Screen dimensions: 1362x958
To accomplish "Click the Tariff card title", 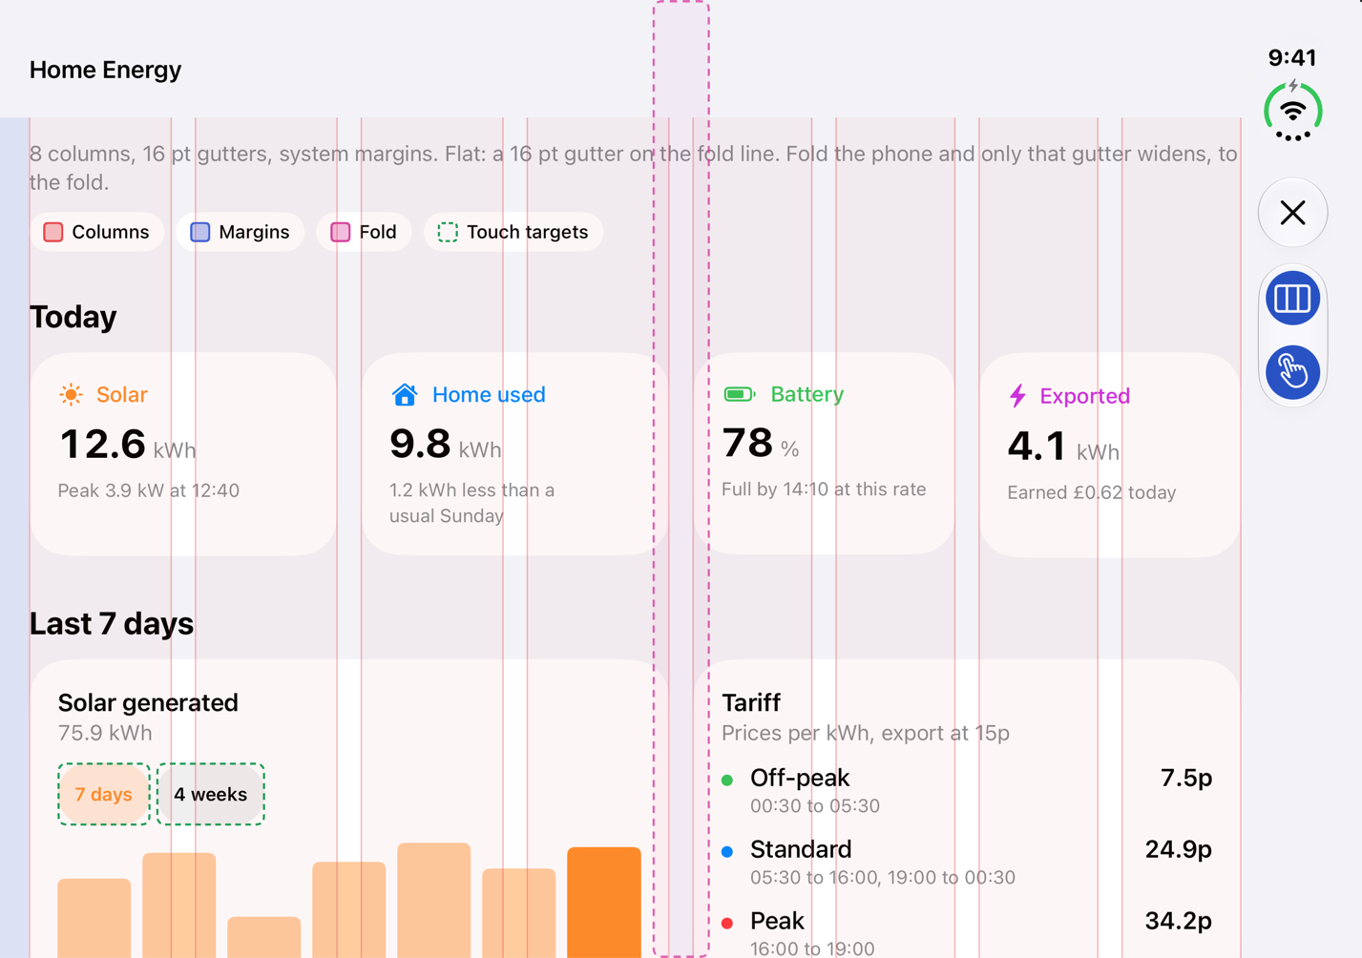I will (x=751, y=702).
